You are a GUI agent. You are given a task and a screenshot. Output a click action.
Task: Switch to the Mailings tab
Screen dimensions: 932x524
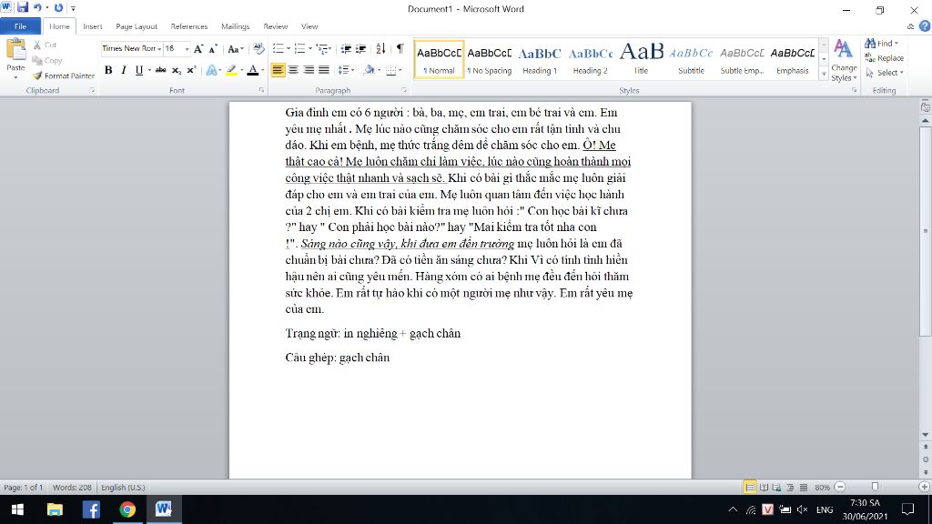point(236,26)
